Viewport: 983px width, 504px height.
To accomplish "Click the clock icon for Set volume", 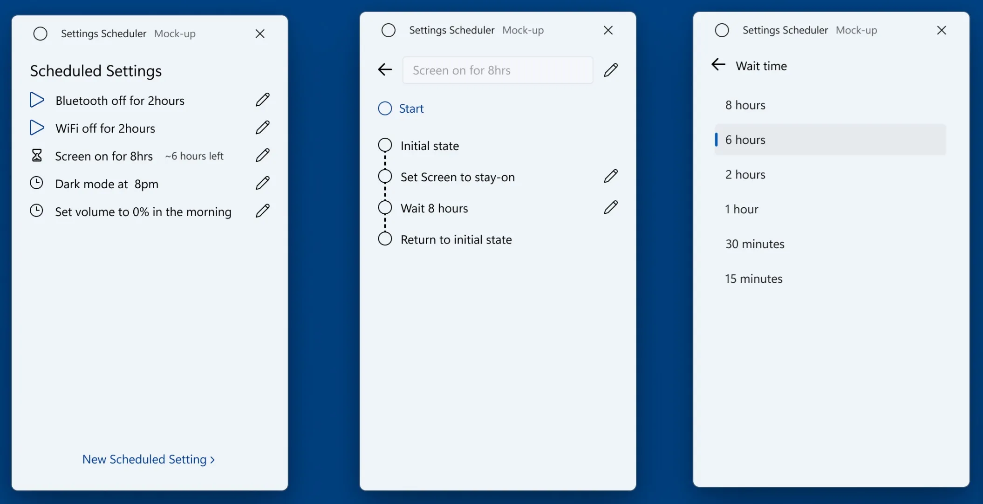I will [36, 211].
